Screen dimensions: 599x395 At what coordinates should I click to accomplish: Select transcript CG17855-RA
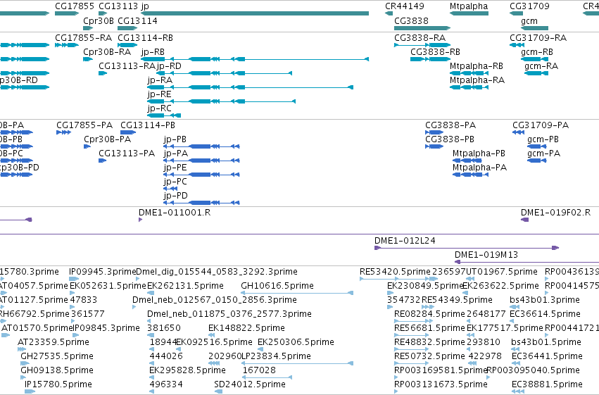(67, 45)
